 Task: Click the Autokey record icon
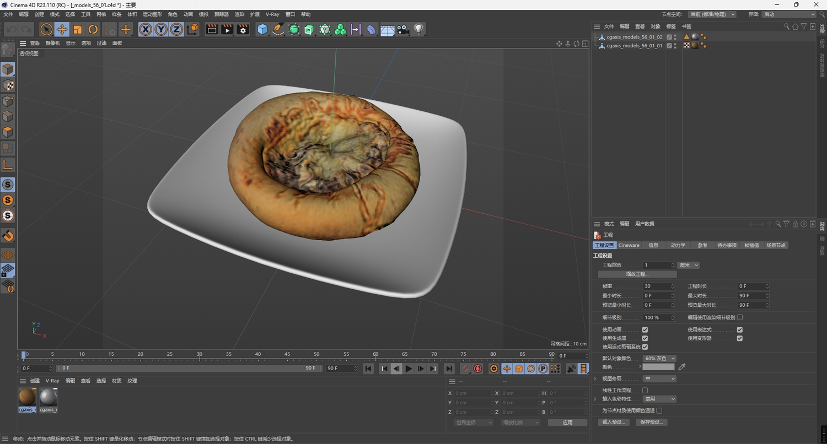point(477,369)
